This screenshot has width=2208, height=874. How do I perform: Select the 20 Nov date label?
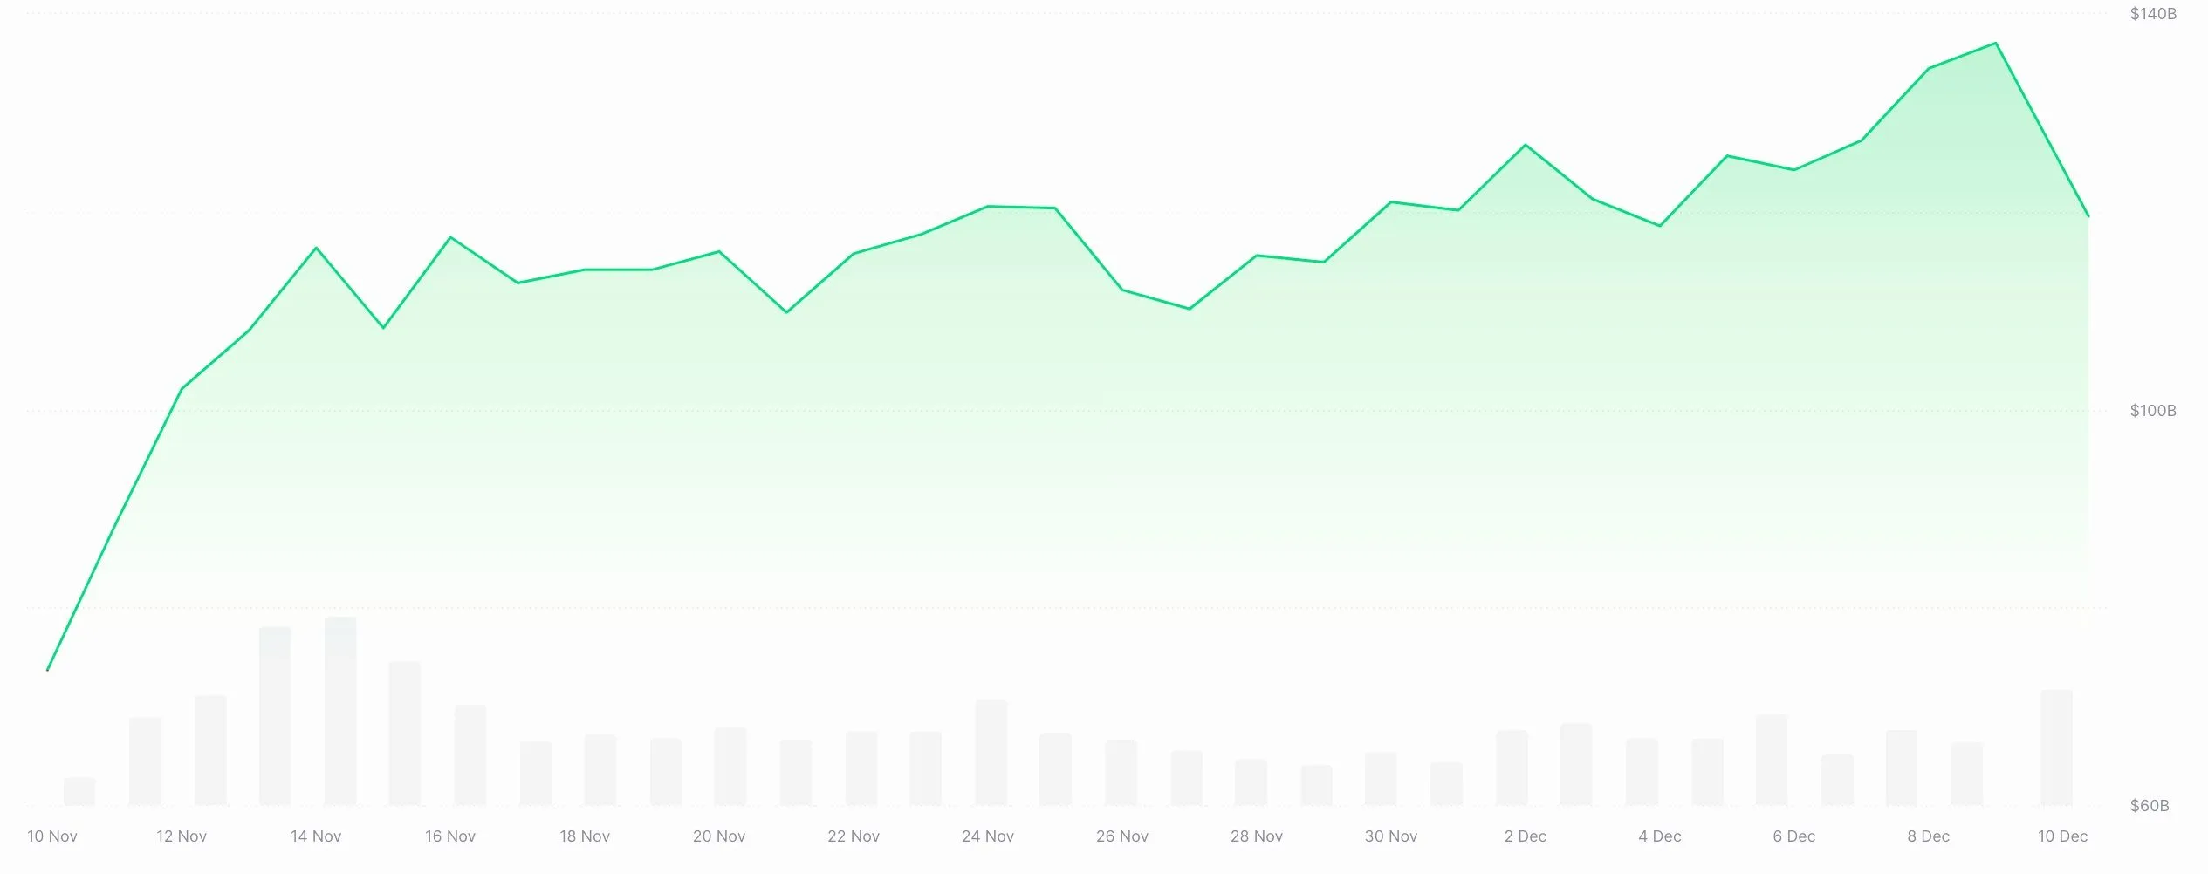click(x=719, y=836)
